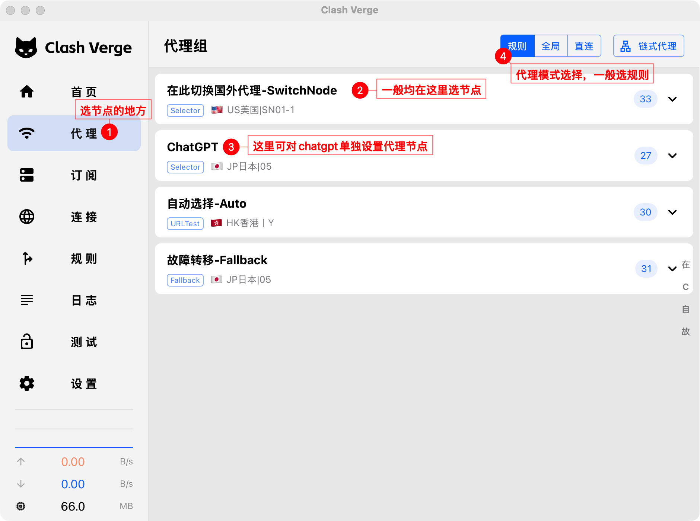Click the Selector tag under ChatGPT
This screenshot has height=521, width=700.
tap(185, 167)
